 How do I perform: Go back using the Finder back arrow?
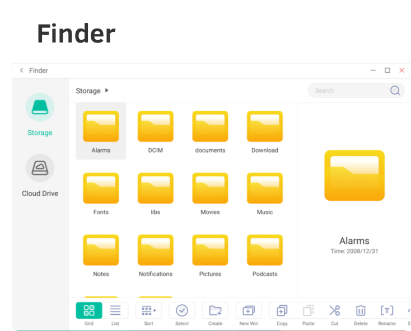point(21,70)
